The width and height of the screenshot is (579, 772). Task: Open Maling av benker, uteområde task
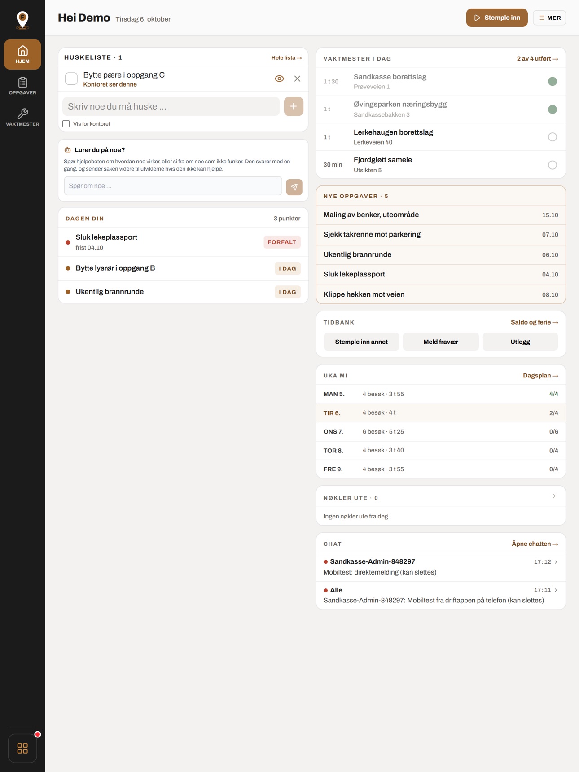[x=441, y=215]
